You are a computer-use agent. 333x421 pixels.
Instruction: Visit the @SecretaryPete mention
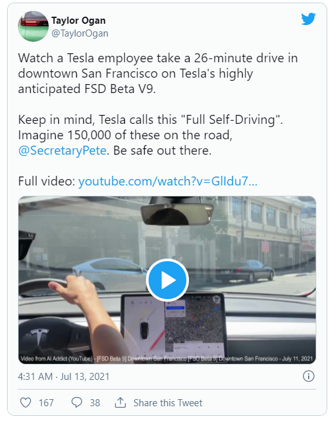62,150
